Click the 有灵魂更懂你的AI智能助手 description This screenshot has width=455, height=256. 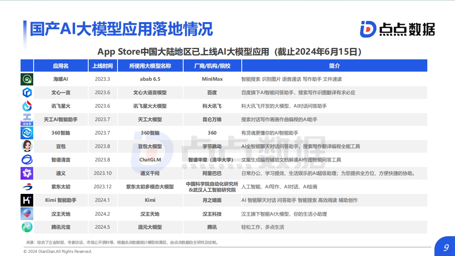point(270,133)
